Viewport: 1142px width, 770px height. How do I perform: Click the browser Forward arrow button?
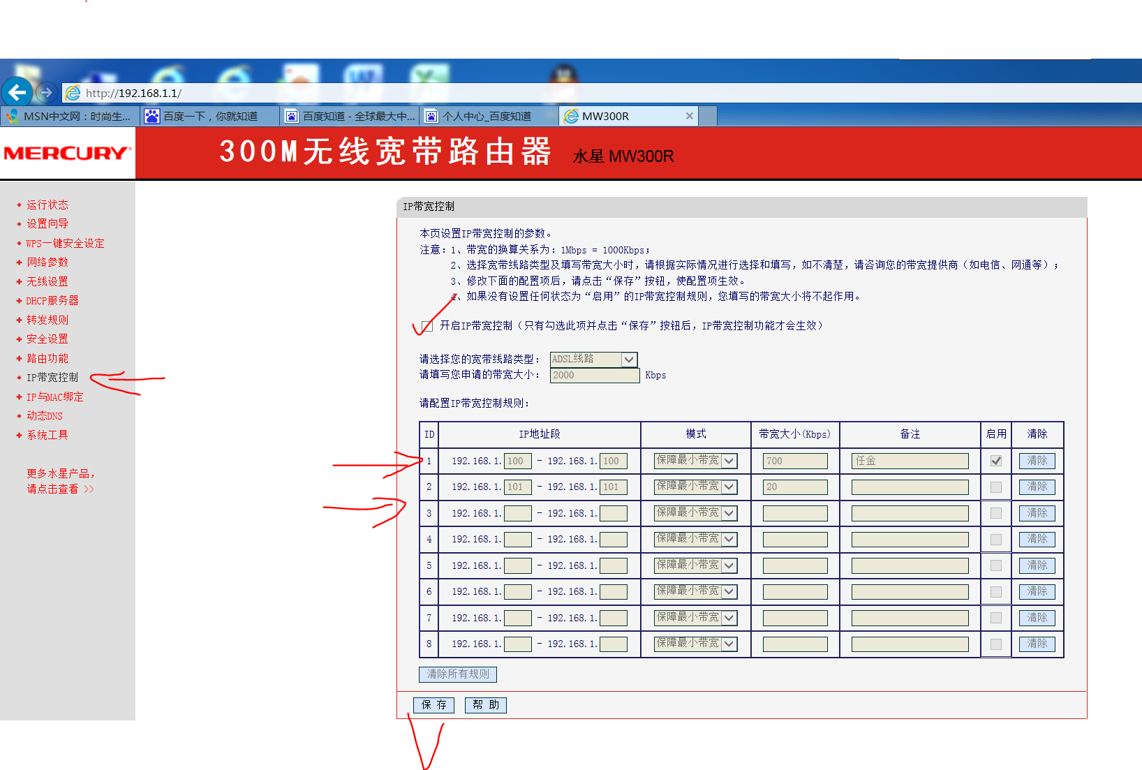[47, 92]
